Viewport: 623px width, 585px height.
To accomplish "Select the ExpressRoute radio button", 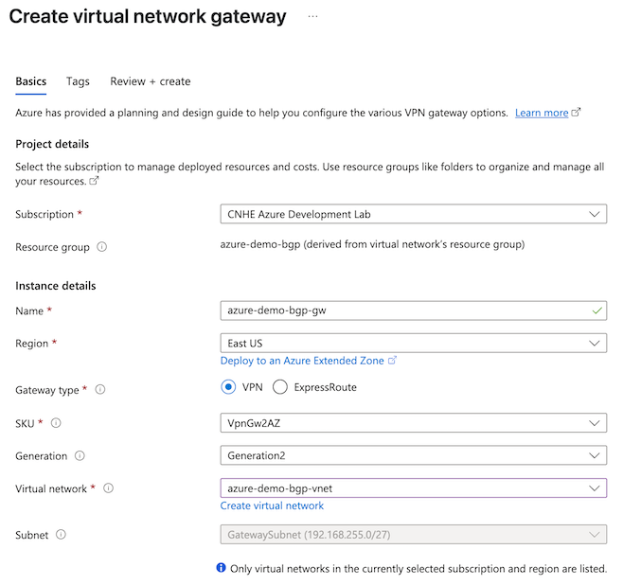I will coord(280,387).
